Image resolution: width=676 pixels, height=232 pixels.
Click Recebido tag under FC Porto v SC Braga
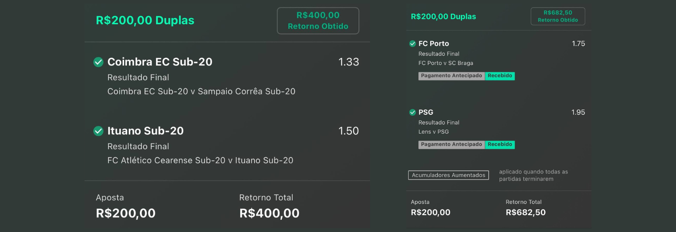[x=500, y=76]
